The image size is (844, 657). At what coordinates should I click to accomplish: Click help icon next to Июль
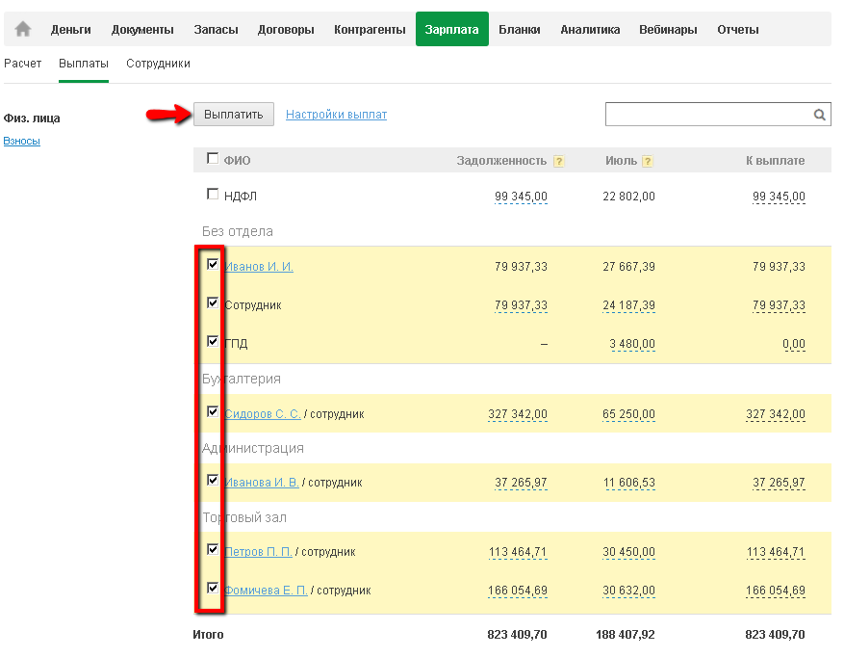(x=648, y=161)
